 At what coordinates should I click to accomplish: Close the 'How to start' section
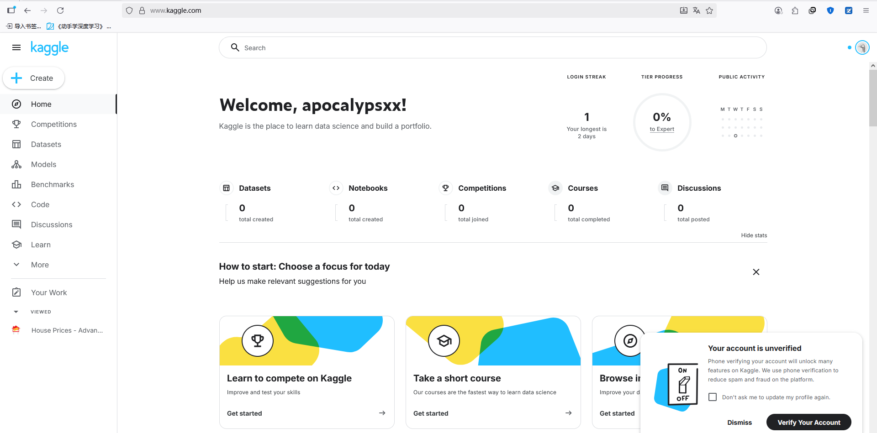pos(756,272)
